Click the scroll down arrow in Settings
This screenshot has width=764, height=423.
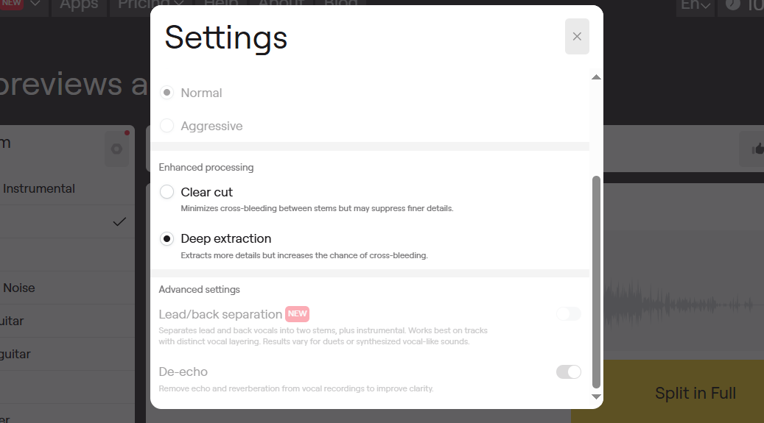pyautogui.click(x=596, y=397)
